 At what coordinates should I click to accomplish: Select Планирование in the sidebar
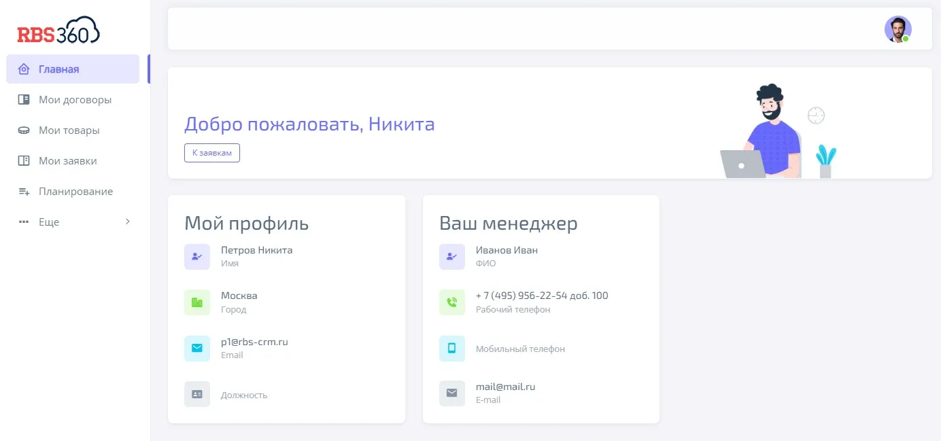[75, 192]
